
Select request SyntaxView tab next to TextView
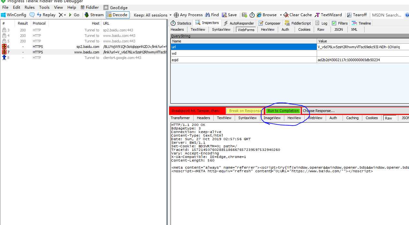pyautogui.click(x=221, y=29)
